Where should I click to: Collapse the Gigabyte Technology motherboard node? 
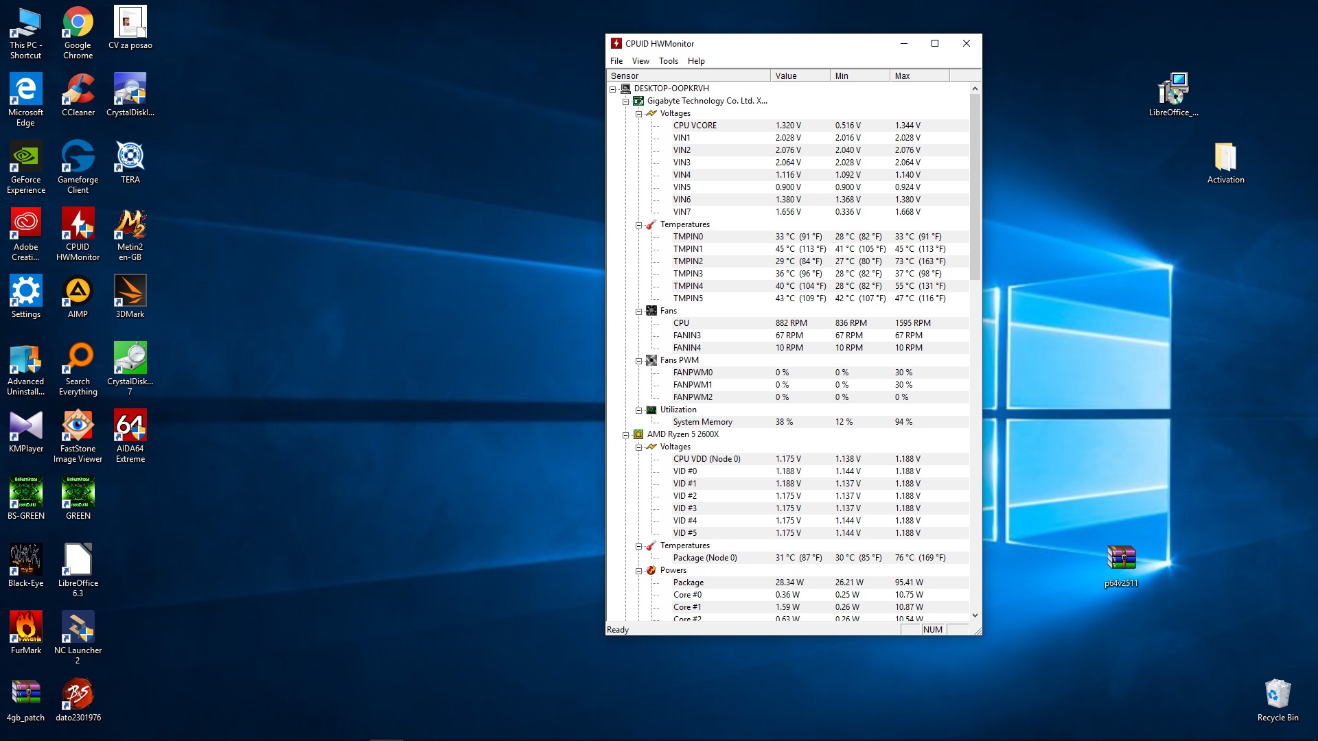click(626, 101)
